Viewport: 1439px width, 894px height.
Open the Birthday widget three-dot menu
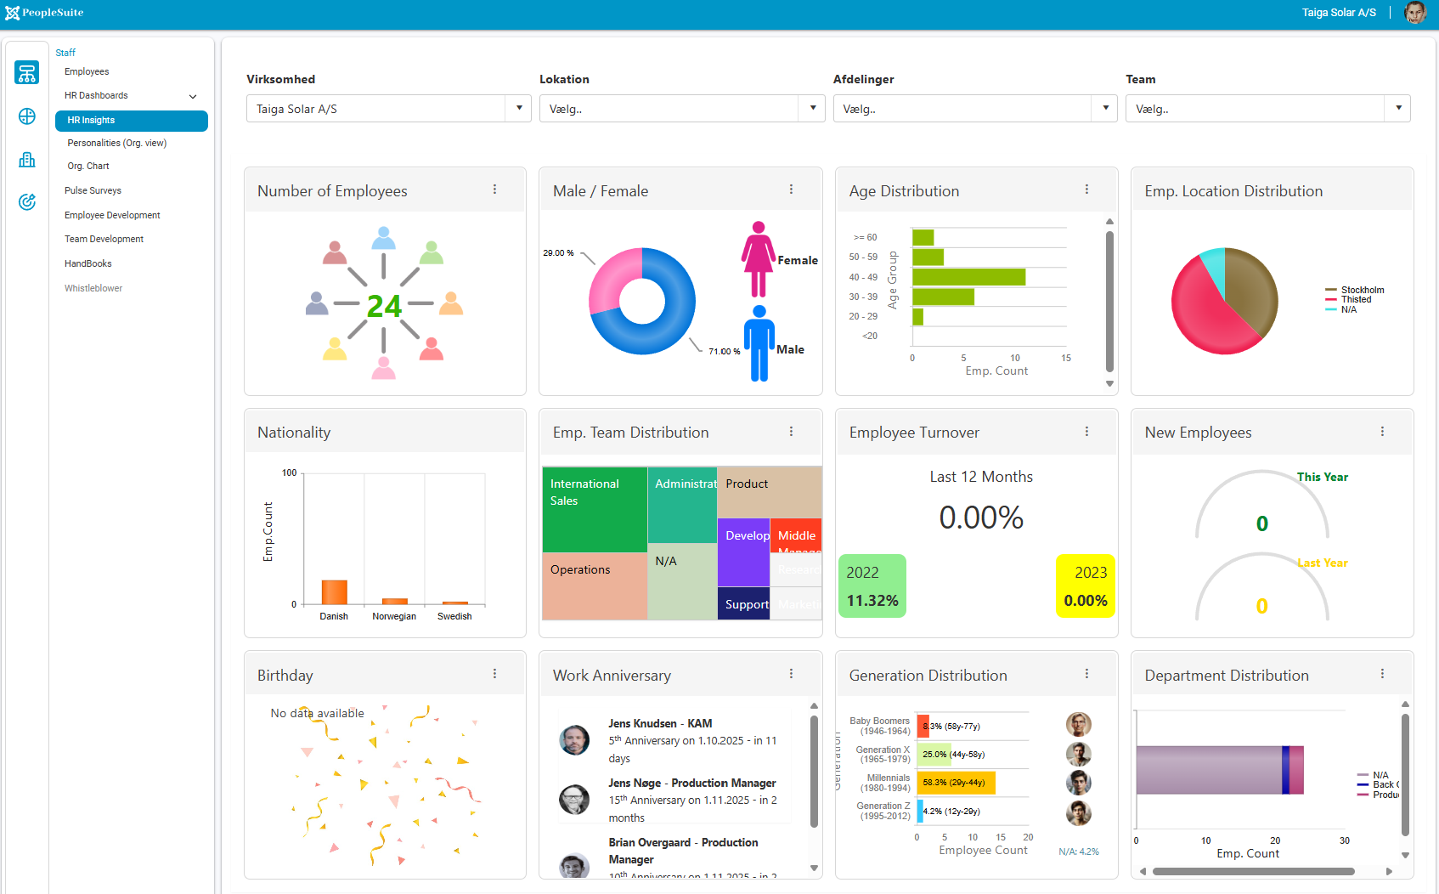pos(494,674)
